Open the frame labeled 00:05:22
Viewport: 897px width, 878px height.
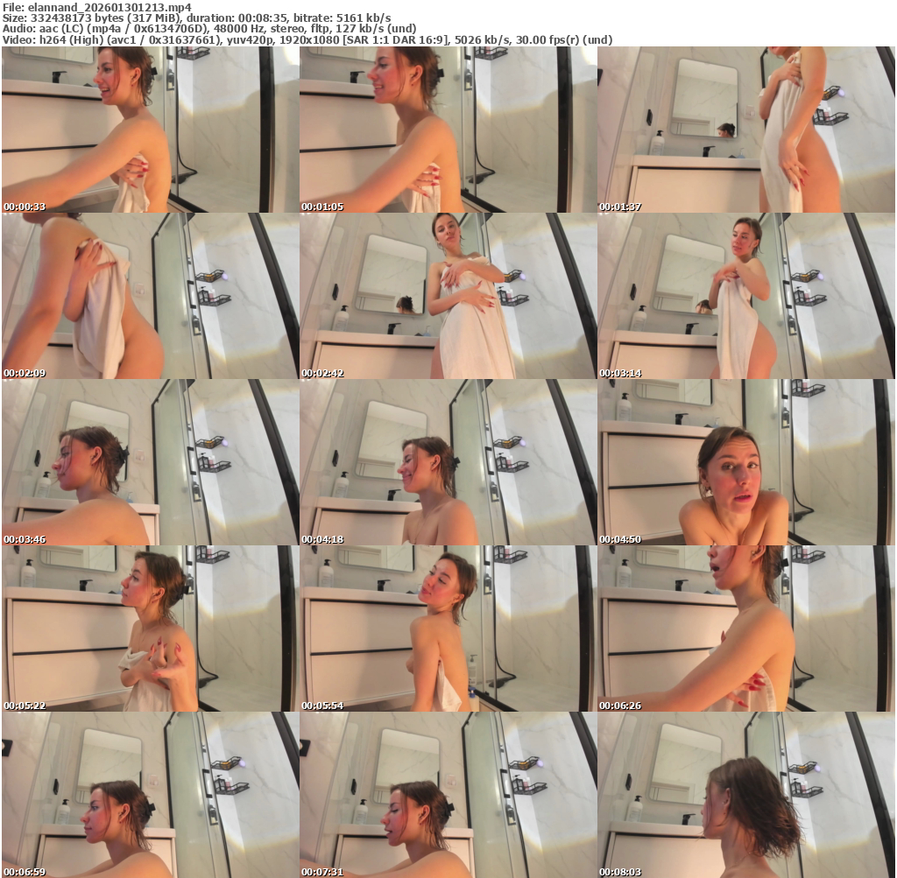(x=150, y=629)
